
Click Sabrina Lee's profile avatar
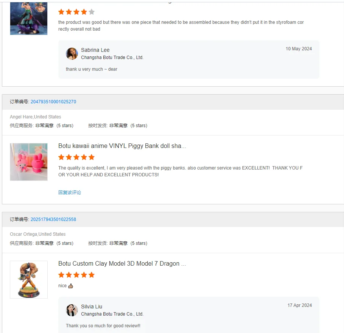point(72,53)
